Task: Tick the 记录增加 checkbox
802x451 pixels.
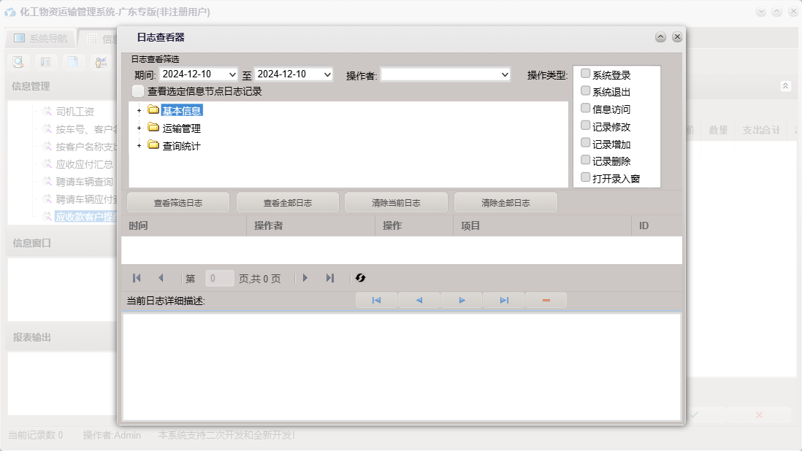Action: point(586,143)
